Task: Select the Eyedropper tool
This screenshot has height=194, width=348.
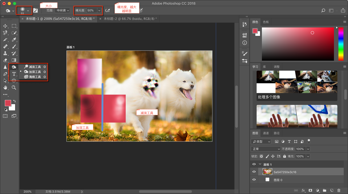Action: (x=14, y=40)
